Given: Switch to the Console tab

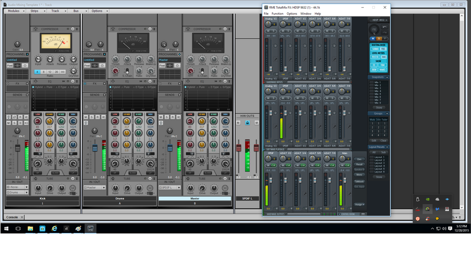Looking at the screenshot, I should coord(12,217).
